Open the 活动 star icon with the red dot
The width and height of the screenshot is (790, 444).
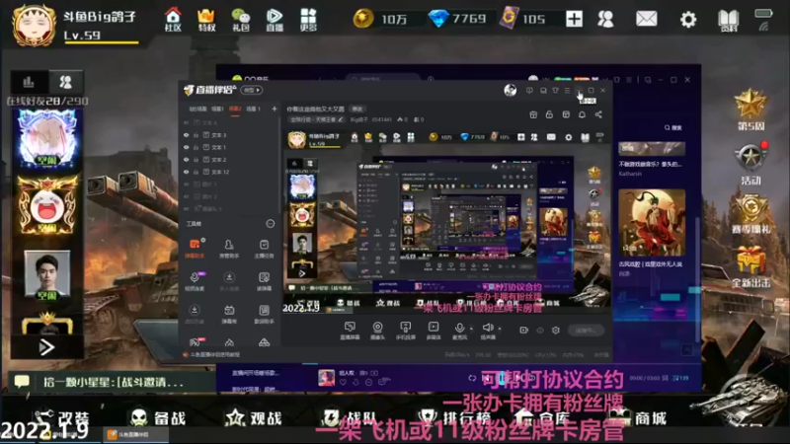pos(750,164)
